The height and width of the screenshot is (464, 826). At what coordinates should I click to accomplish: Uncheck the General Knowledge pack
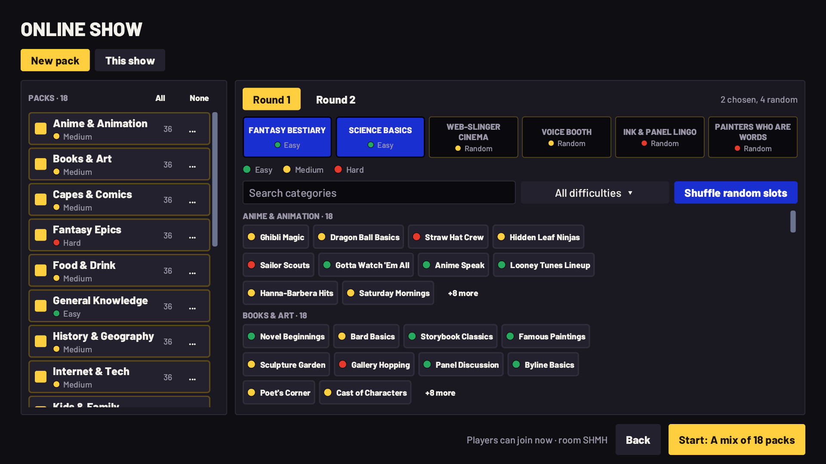click(x=41, y=306)
